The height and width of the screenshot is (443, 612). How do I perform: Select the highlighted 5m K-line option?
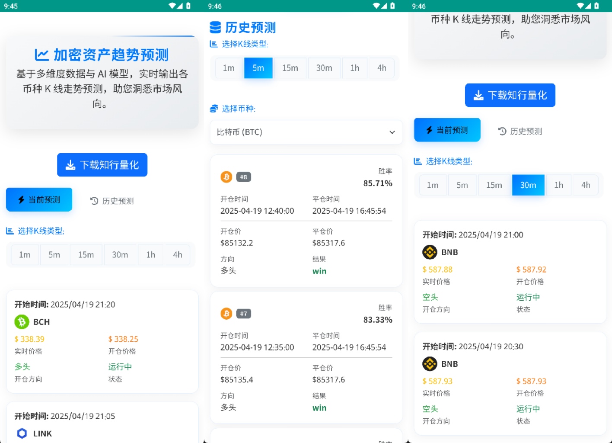(258, 68)
